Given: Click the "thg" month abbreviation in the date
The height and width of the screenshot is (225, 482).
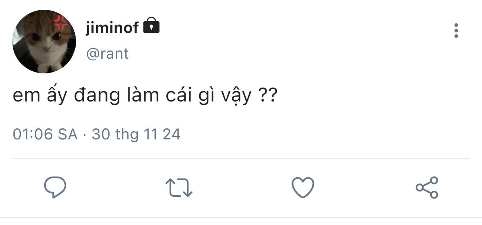Looking at the screenshot, I should [x=127, y=135].
